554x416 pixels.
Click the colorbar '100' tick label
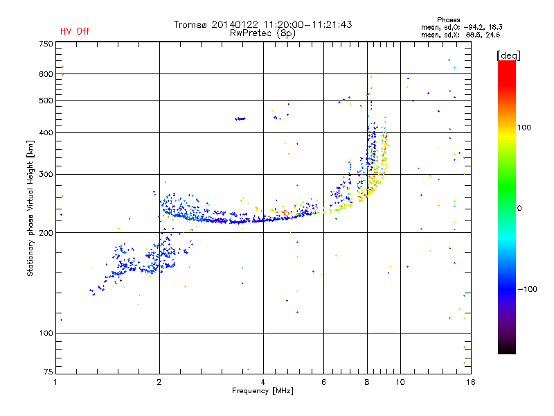[x=524, y=128]
